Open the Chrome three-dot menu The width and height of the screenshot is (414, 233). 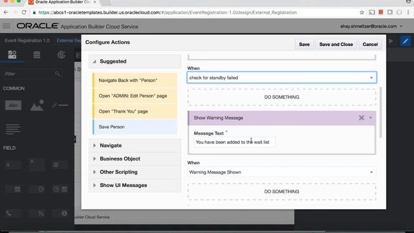(408, 12)
